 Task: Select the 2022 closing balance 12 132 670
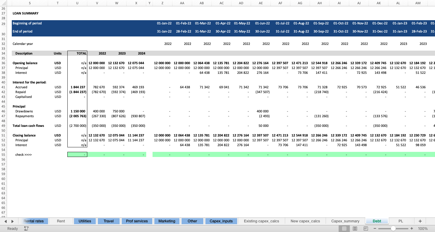[x=97, y=135]
